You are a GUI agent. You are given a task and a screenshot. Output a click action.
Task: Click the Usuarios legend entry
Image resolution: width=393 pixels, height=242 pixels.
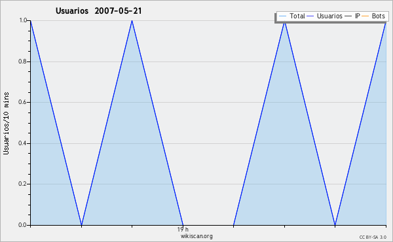pos(325,16)
